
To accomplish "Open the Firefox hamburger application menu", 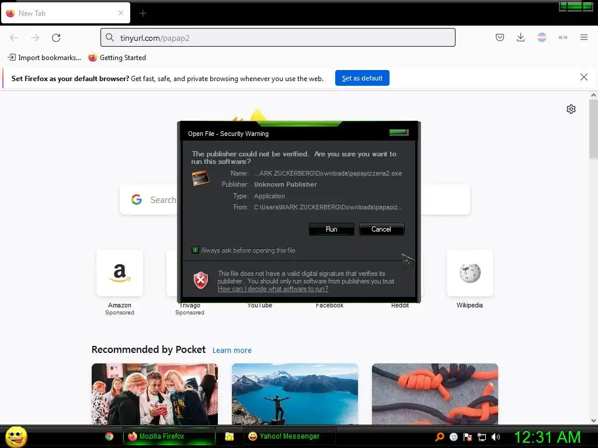I will [584, 37].
